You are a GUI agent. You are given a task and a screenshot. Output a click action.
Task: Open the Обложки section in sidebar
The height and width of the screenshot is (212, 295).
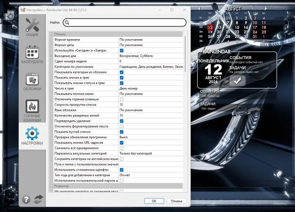coord(32,82)
